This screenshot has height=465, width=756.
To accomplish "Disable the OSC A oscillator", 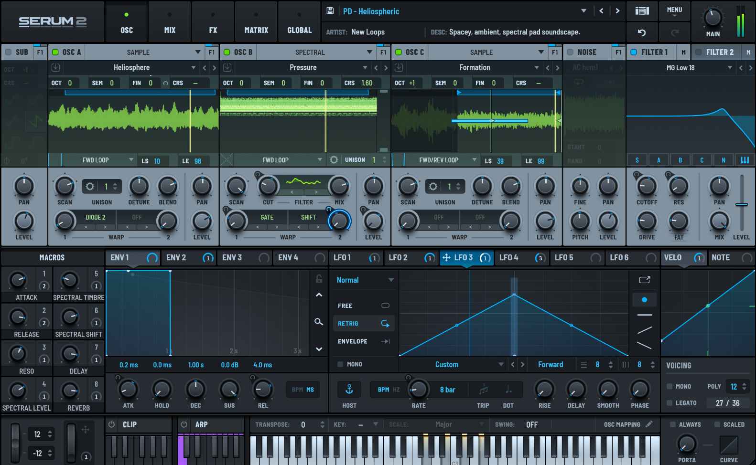I will coord(55,52).
